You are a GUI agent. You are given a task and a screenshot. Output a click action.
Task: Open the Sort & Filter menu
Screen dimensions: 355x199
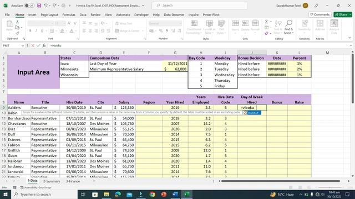click(278, 27)
